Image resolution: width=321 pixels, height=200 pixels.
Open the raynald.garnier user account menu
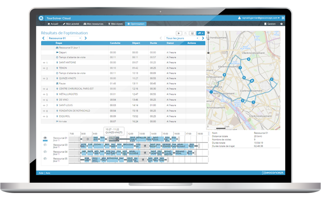[259, 18]
